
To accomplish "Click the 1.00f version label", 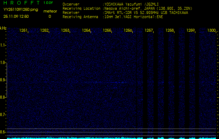I will pos(48,3).
